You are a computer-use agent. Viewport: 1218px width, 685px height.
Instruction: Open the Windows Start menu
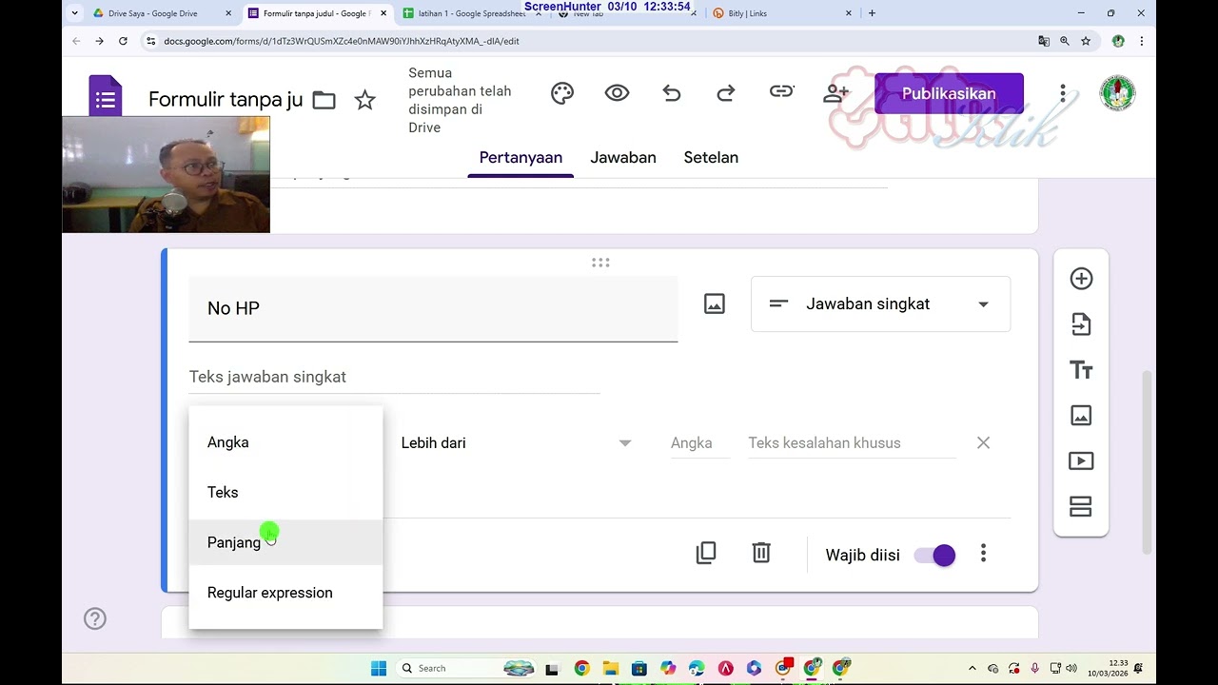coord(379,668)
